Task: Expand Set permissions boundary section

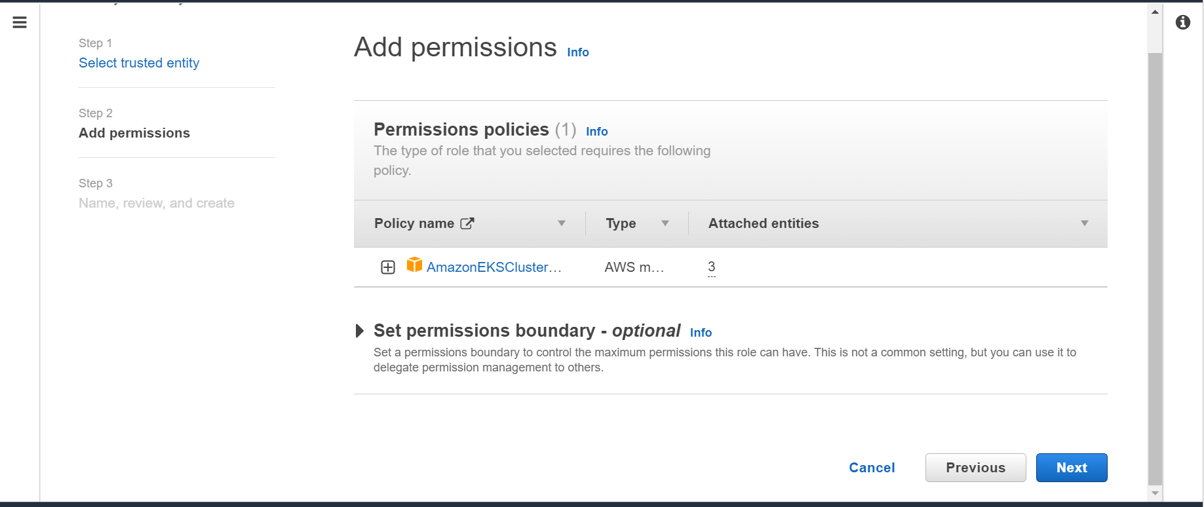Action: (359, 331)
